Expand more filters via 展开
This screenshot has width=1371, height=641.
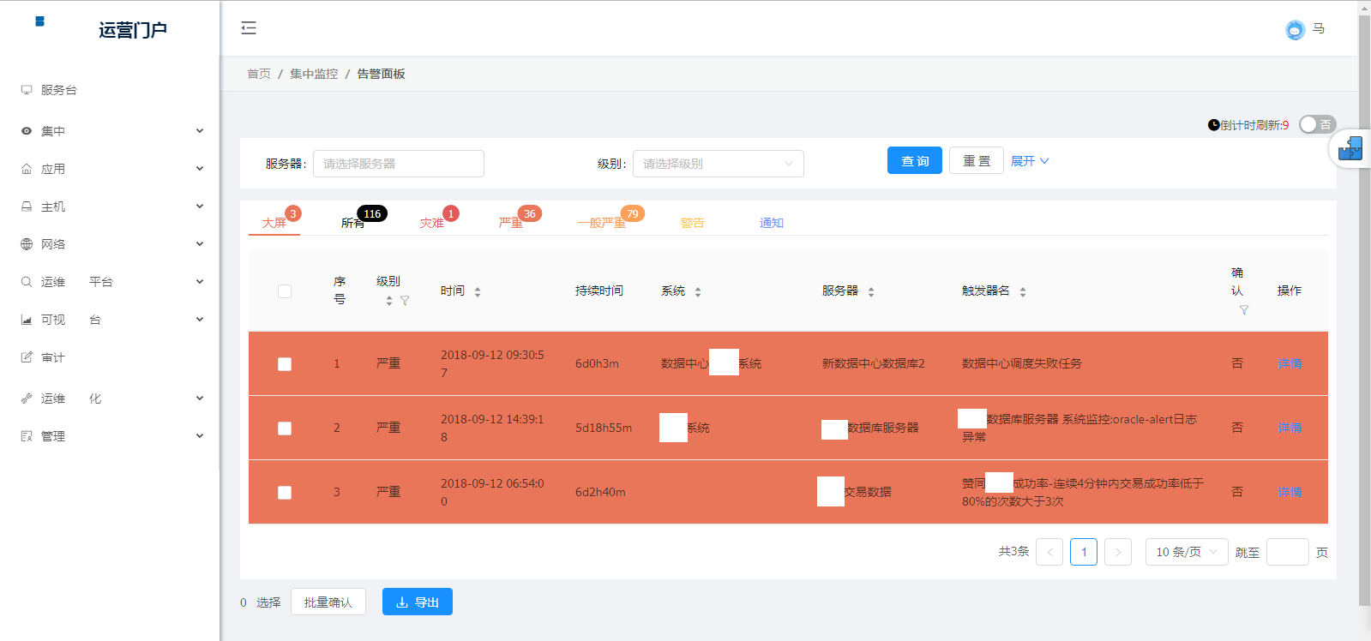tap(1030, 161)
